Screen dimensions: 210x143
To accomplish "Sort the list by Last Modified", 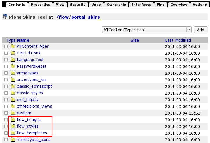I will click(x=178, y=40).
